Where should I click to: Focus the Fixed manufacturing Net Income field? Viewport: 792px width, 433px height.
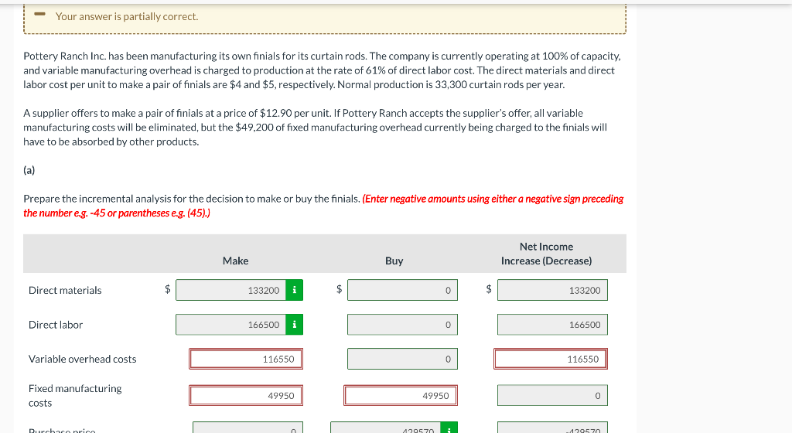click(x=552, y=396)
